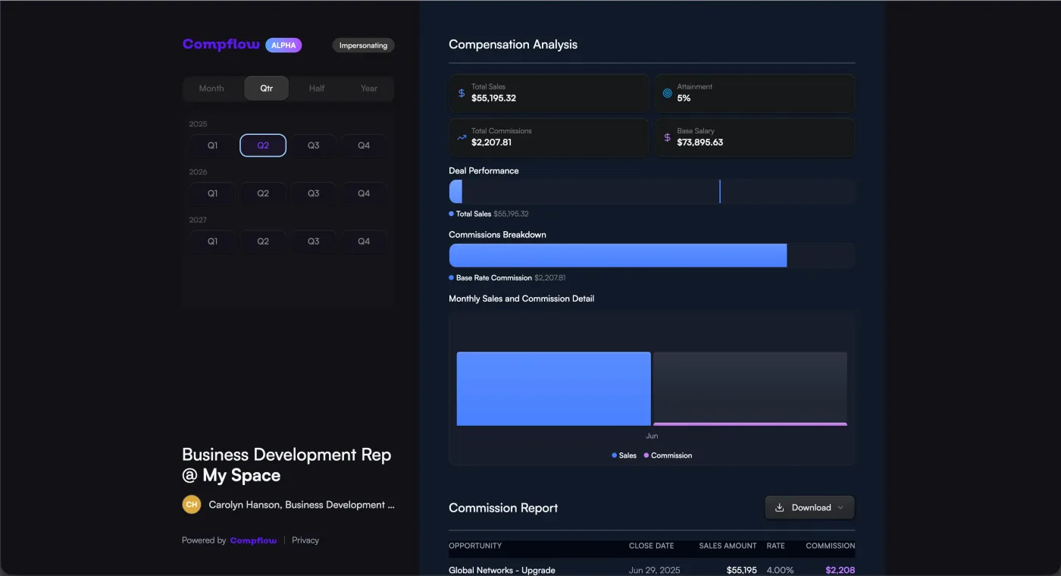Image resolution: width=1061 pixels, height=576 pixels.
Task: Toggle the Sales series in chart legend
Action: tap(624, 455)
